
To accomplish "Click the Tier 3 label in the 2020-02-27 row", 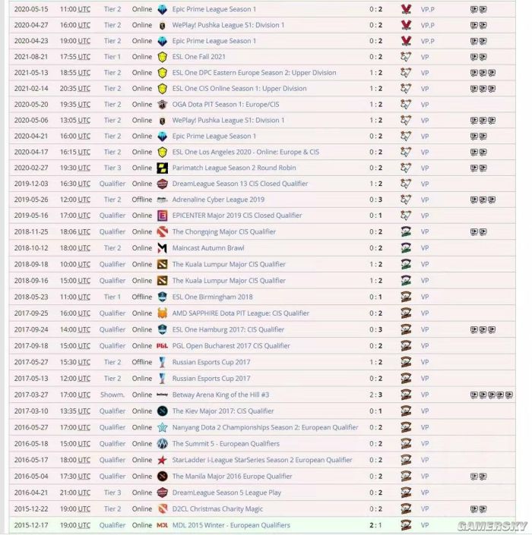I will (112, 168).
